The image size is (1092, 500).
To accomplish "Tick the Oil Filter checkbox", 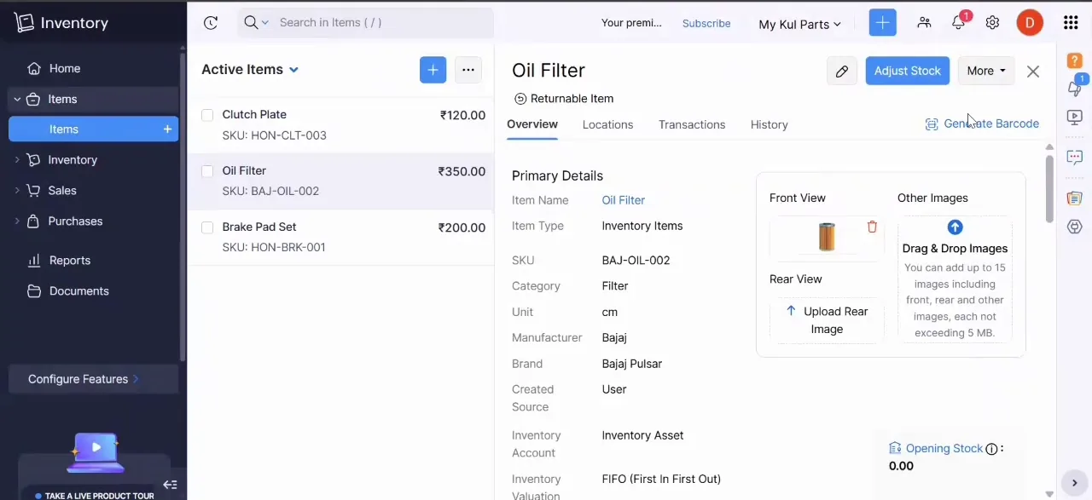I will click(207, 171).
